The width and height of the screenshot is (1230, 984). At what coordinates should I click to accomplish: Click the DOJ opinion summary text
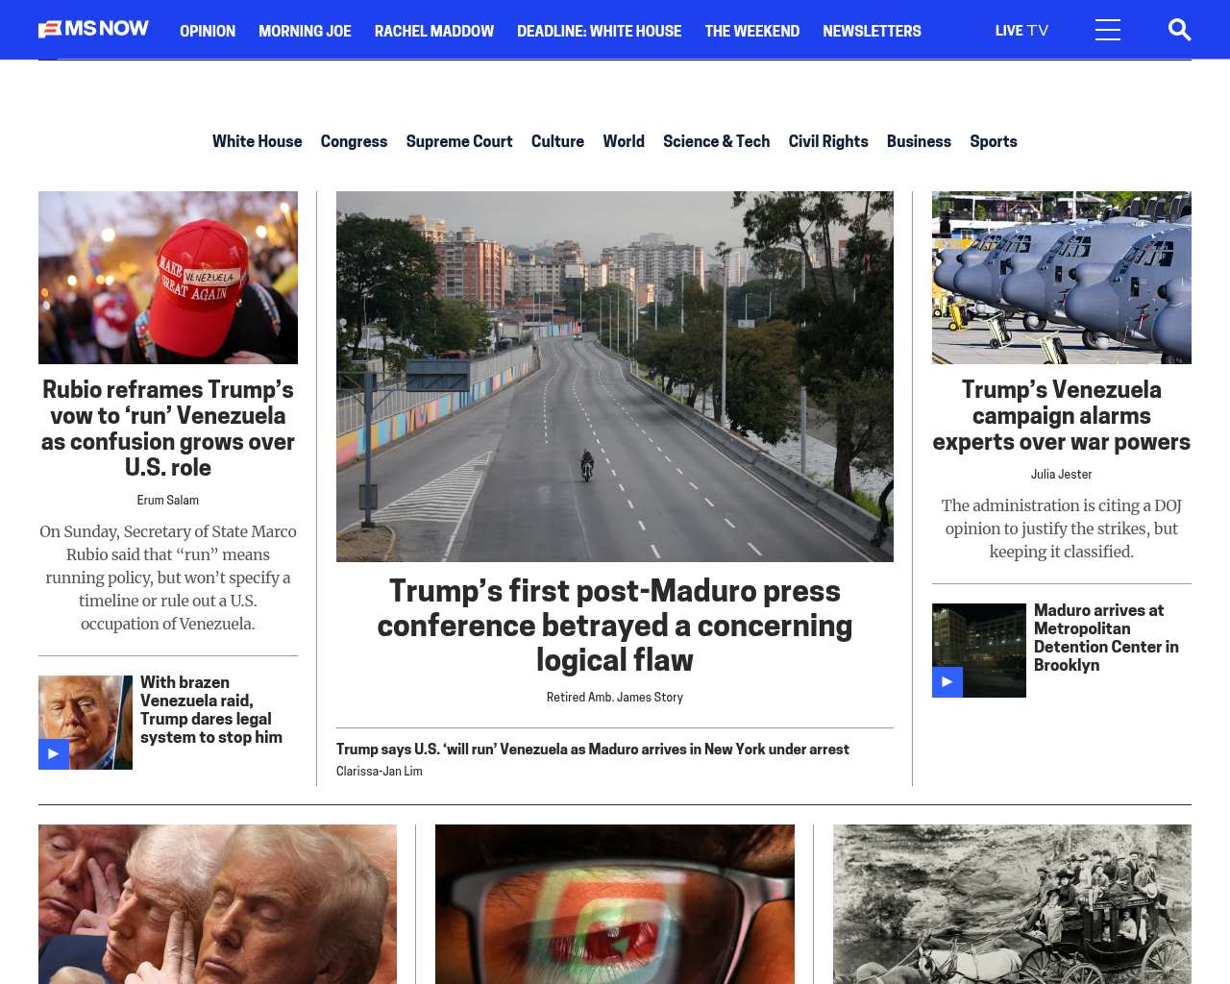[x=1062, y=529]
